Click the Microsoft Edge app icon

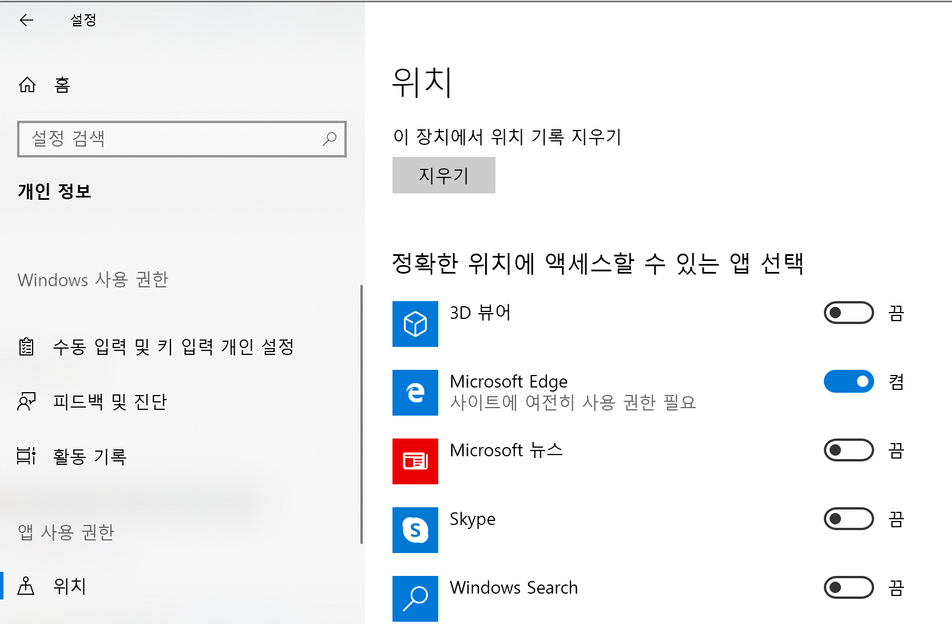click(x=415, y=393)
